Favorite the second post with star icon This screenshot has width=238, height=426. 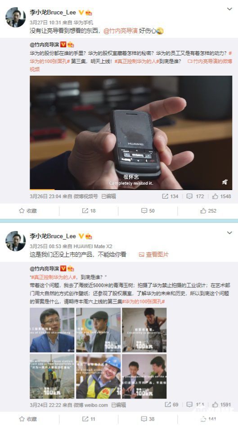click(x=28, y=419)
